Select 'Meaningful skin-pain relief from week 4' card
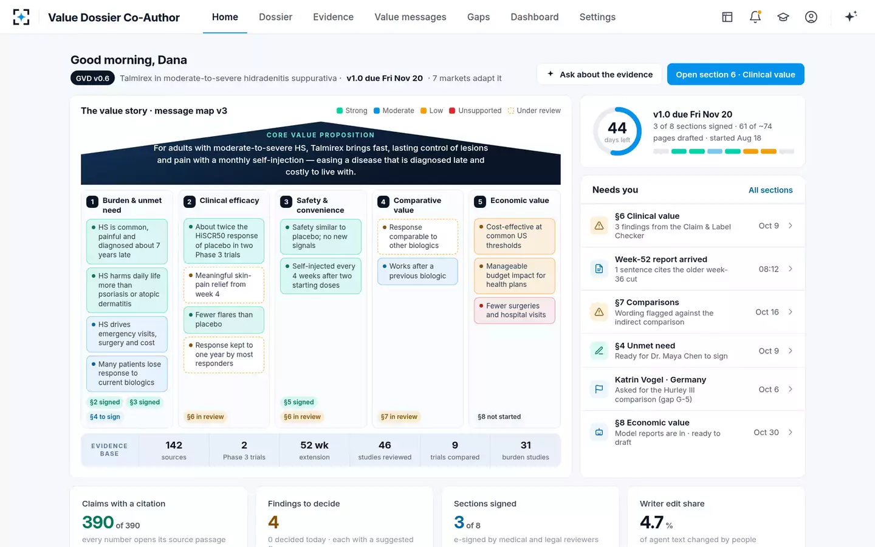 point(224,285)
